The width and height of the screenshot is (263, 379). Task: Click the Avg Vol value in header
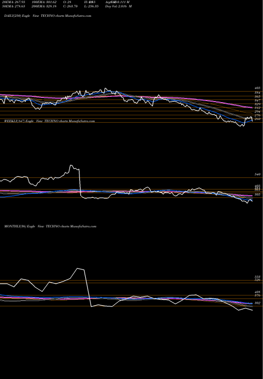tap(117, 2)
